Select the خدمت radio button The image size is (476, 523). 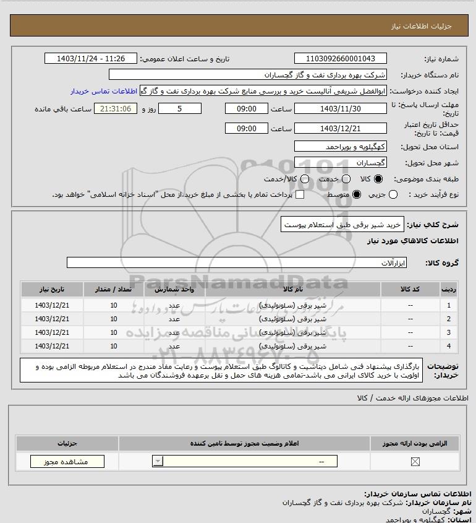coord(346,179)
